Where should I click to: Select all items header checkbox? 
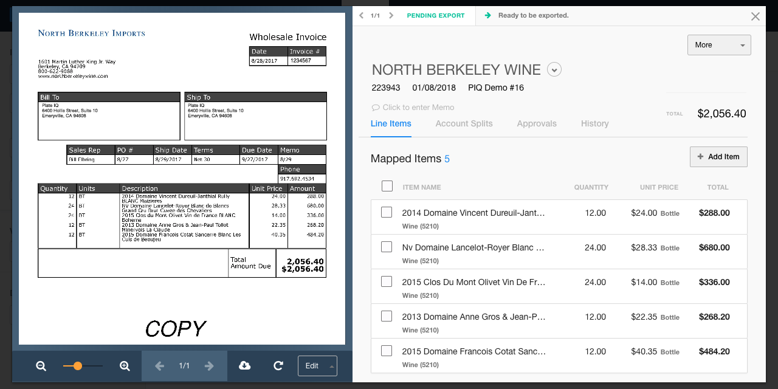(x=387, y=186)
